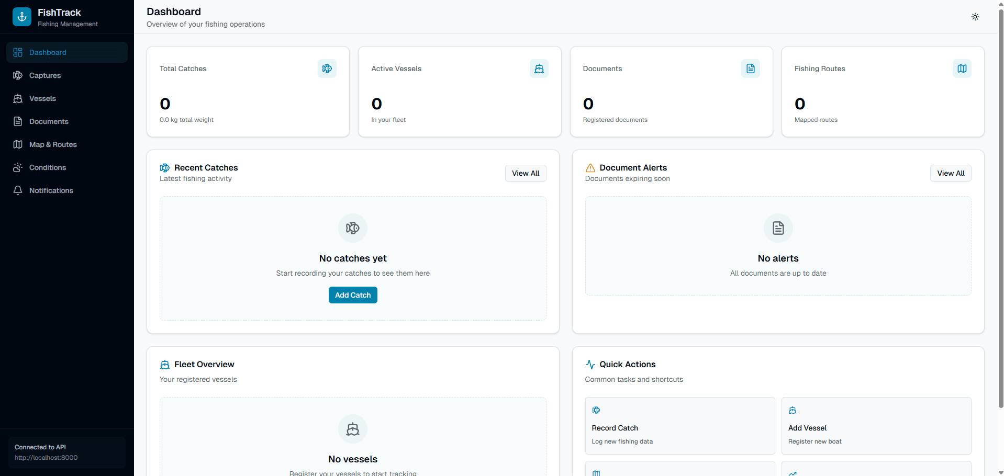Click the map icon on Fishing Routes card
Image resolution: width=1004 pixels, height=476 pixels.
pos(962,69)
